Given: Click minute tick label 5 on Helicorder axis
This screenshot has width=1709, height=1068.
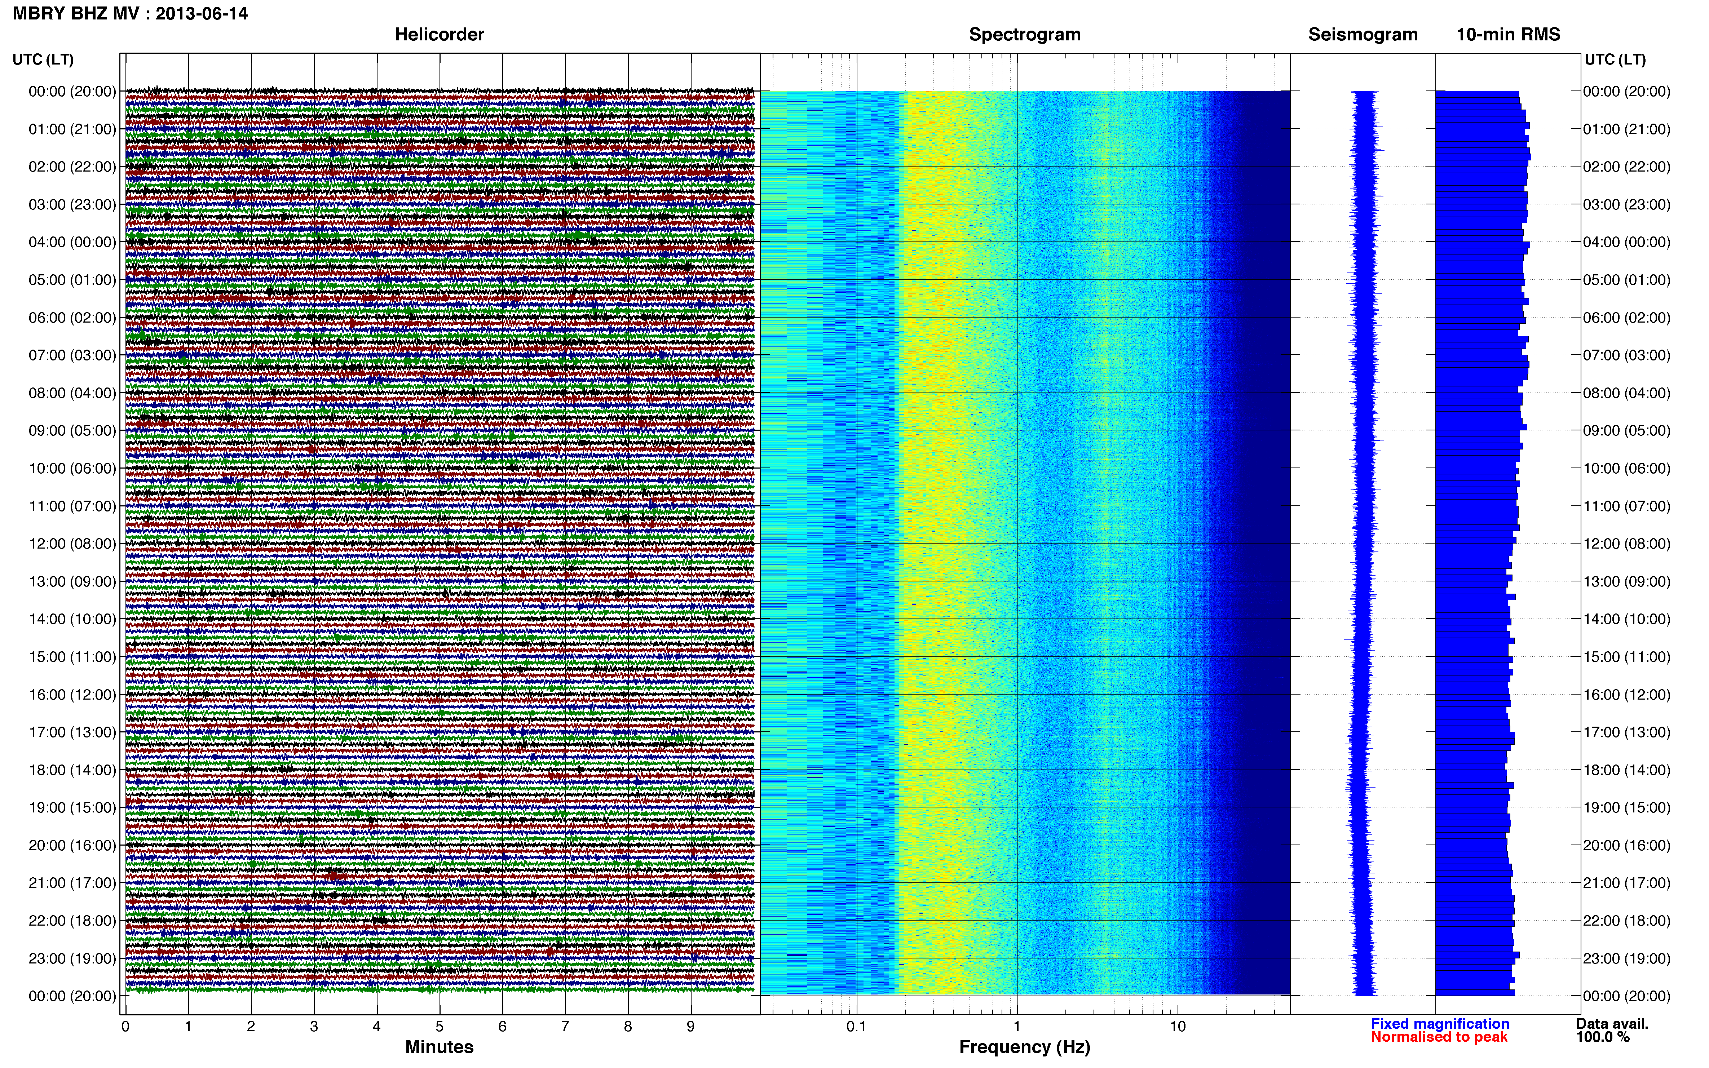Looking at the screenshot, I should tap(440, 1026).
